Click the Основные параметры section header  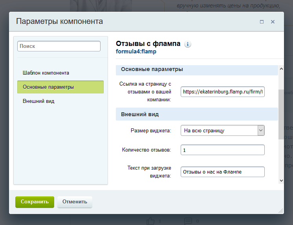(196, 70)
